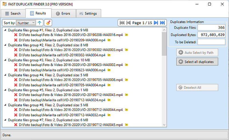229x140 pixels.
Task: Open the Settings tab
Action: pyautogui.click(x=88, y=13)
